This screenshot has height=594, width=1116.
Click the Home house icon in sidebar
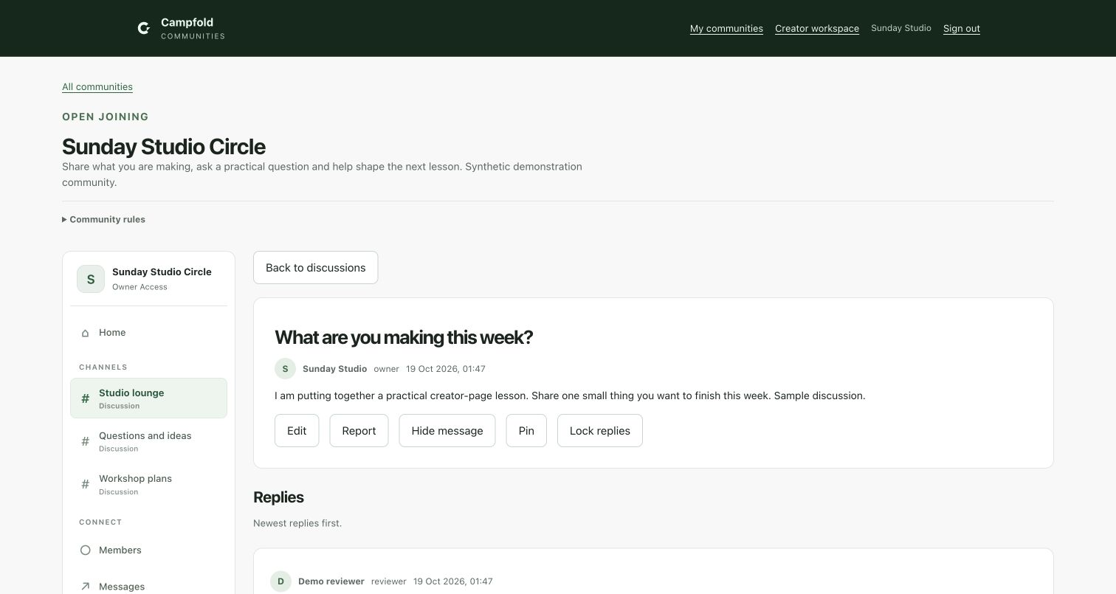pos(86,333)
